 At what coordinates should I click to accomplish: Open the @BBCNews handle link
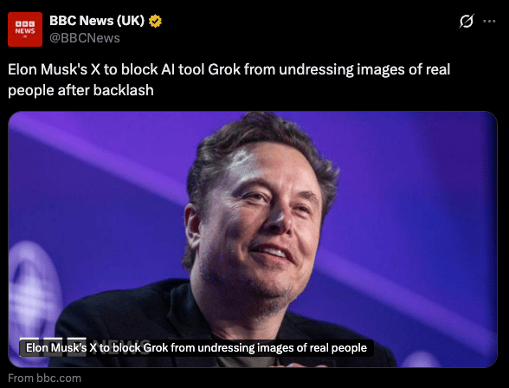(x=85, y=38)
